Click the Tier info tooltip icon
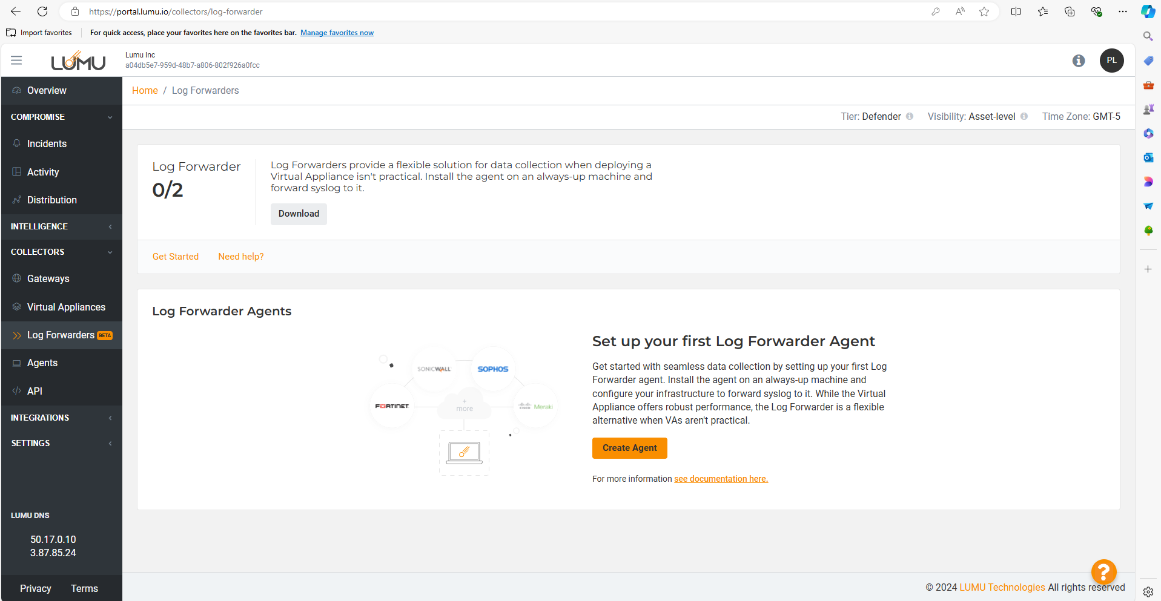Screen dimensions: 1161x601 pos(910,117)
